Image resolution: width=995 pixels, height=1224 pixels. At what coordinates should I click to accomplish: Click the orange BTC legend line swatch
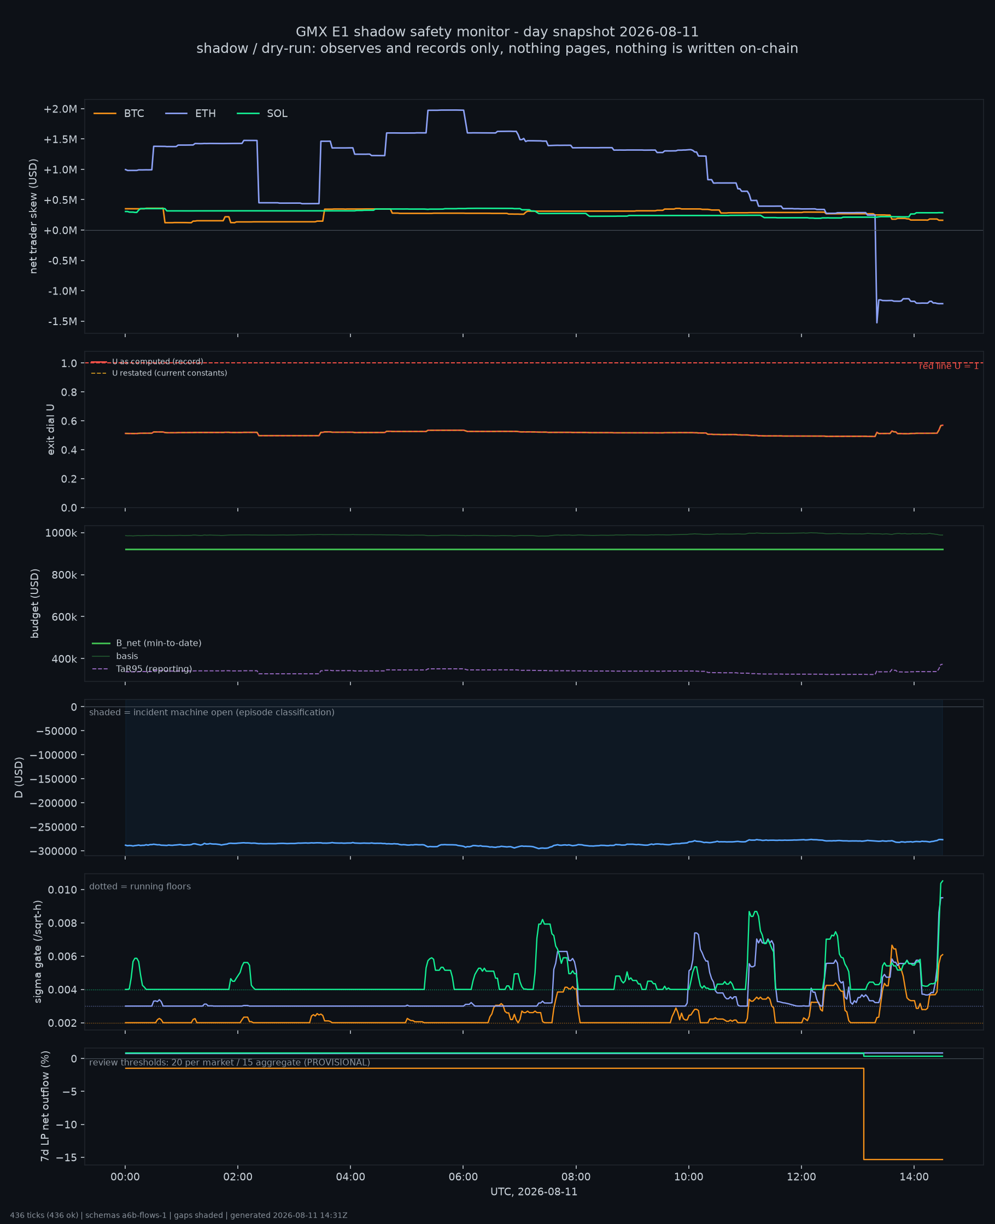click(105, 114)
